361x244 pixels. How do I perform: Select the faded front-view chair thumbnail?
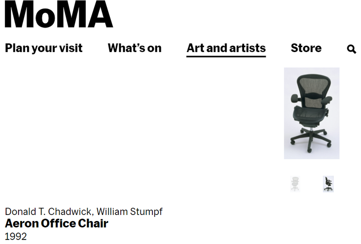point(295,184)
